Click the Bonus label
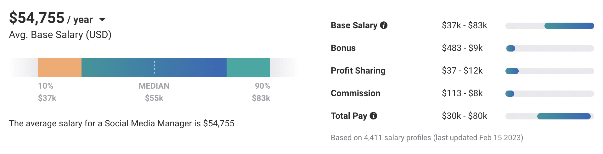Image resolution: width=603 pixels, height=154 pixels. (x=343, y=48)
